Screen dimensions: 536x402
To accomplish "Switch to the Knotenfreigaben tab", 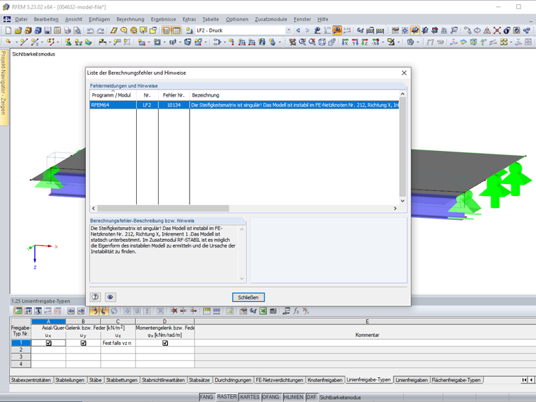I will pos(324,380).
